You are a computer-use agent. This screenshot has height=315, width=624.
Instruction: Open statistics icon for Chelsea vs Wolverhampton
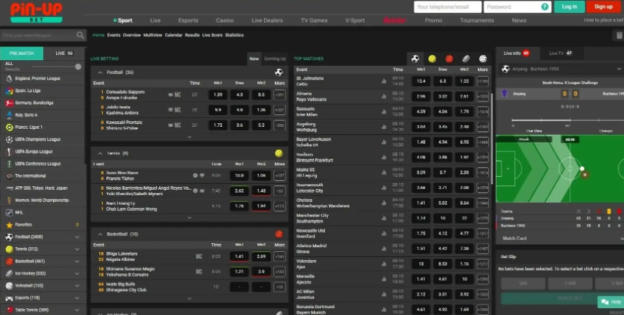(x=384, y=203)
